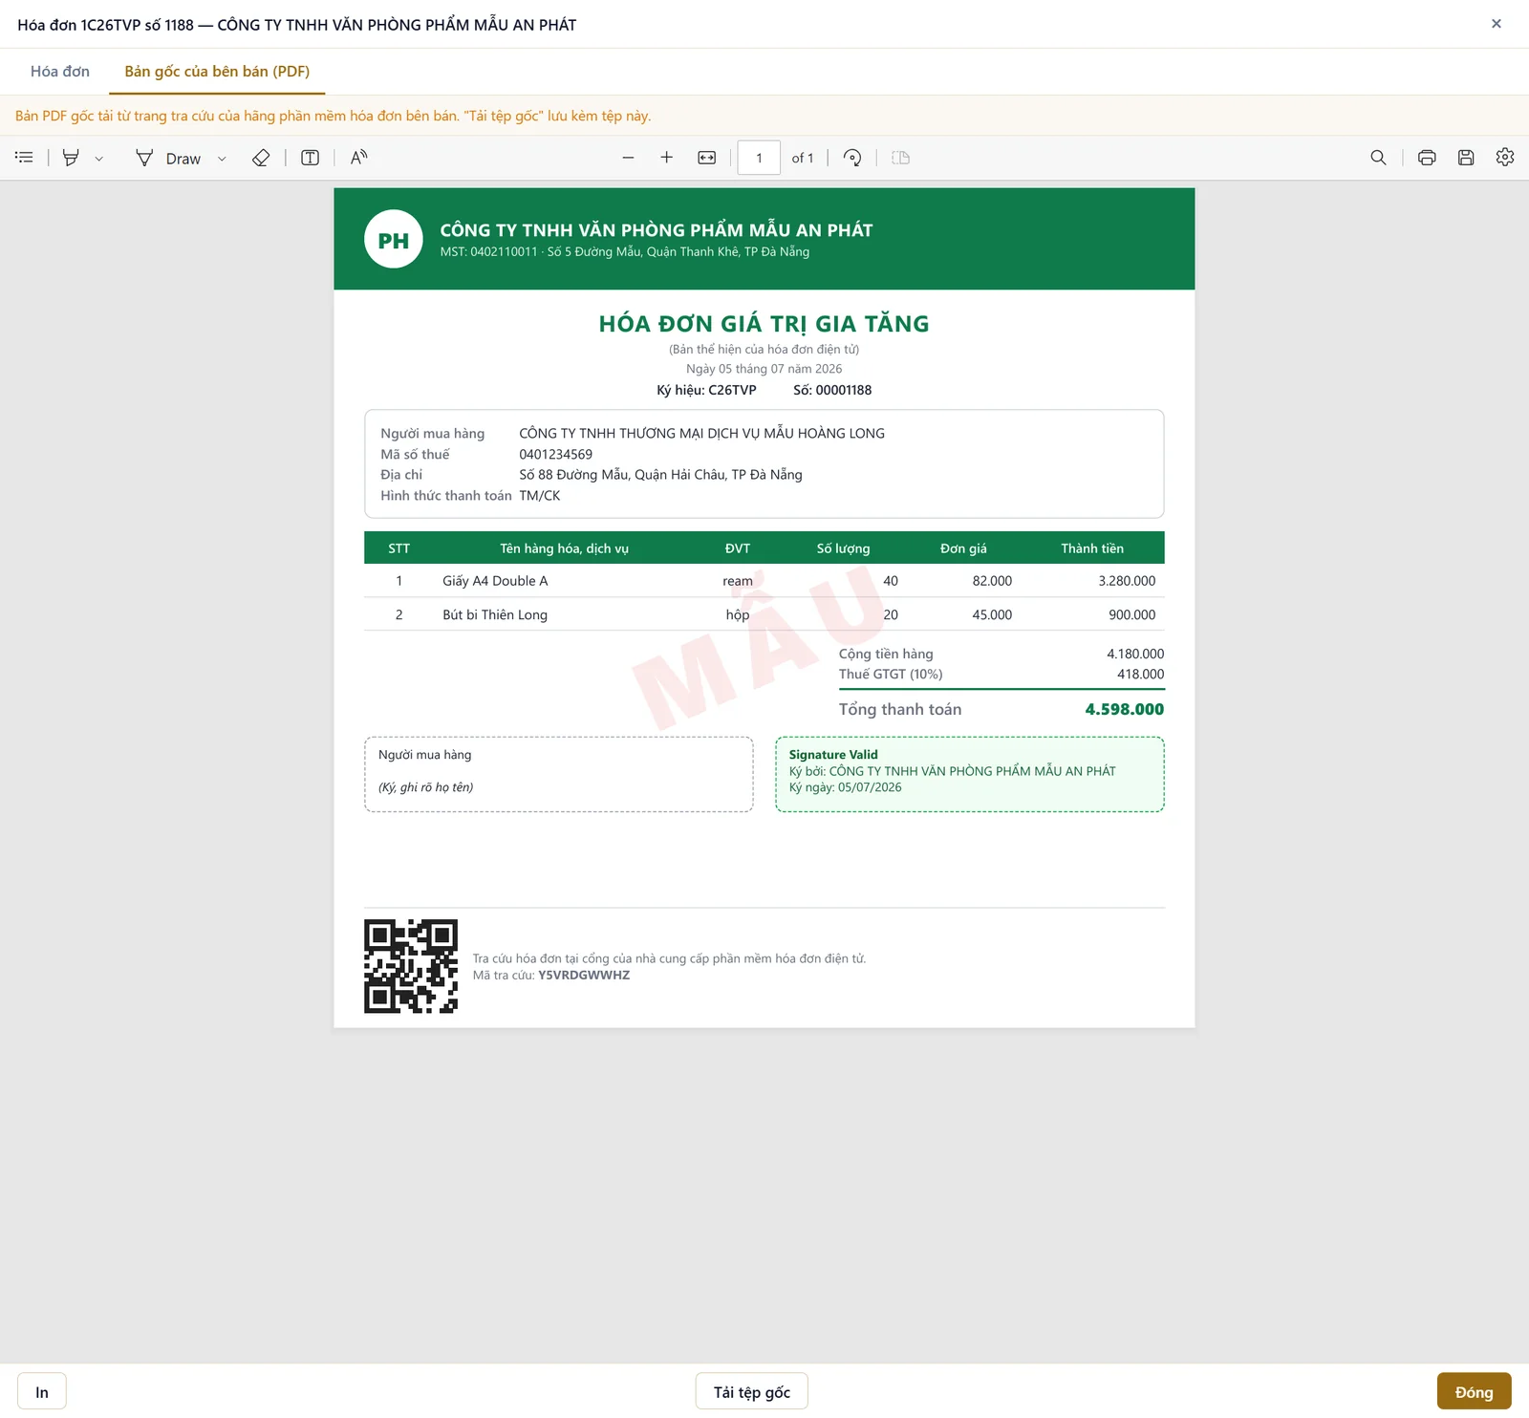The width and height of the screenshot is (1529, 1418).
Task: Click the Thành tiền column header
Action: [1092, 548]
